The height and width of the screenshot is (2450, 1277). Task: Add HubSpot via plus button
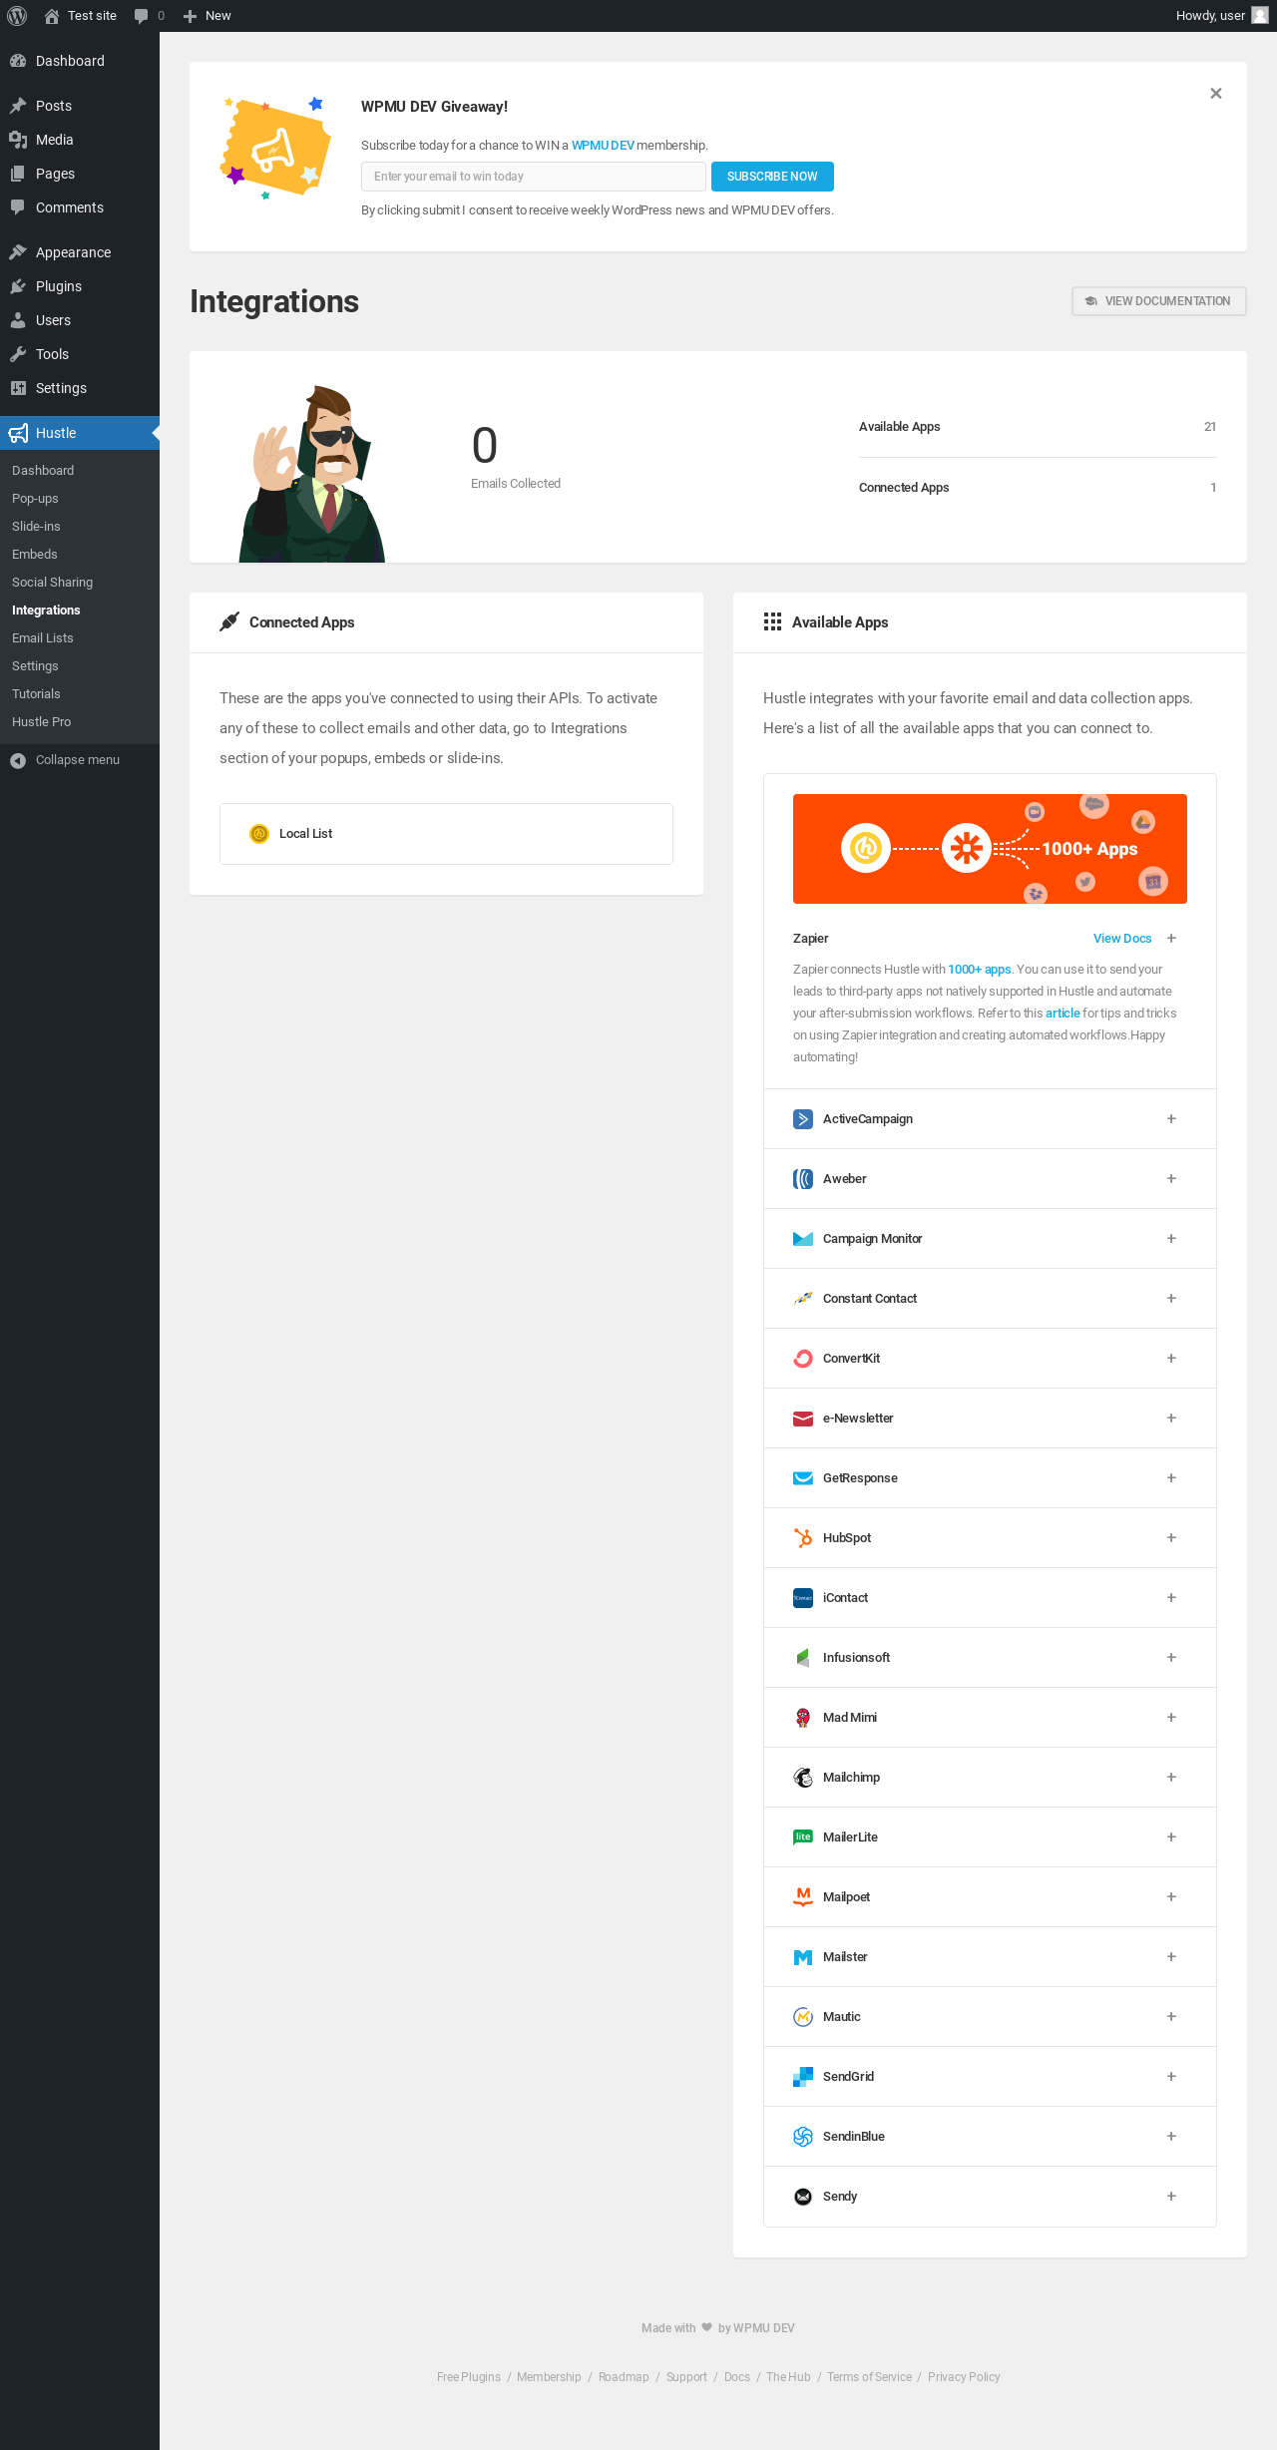click(x=1171, y=1538)
